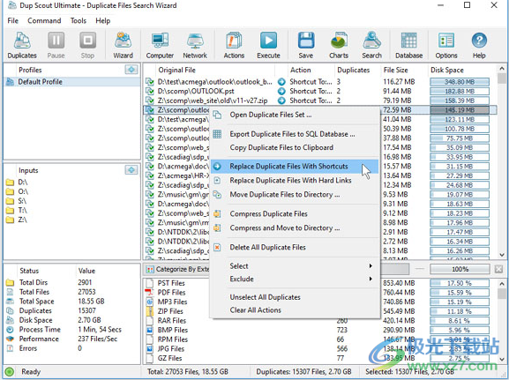The height and width of the screenshot is (380, 509).
Task: Toggle selection icon for Z:\scomp\web_site\old\v11-v27.zip row
Action: pyautogui.click(x=150, y=101)
